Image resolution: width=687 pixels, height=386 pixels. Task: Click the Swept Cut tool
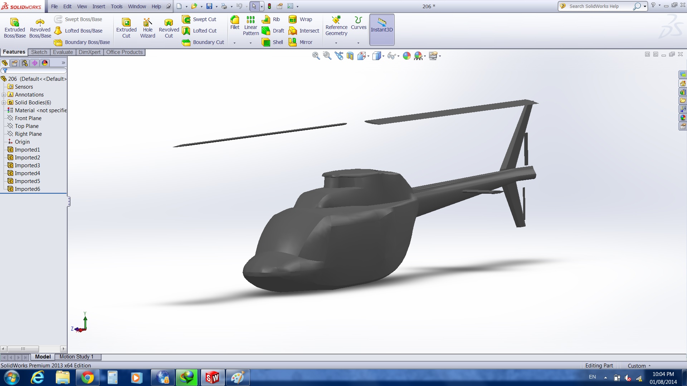pyautogui.click(x=199, y=19)
